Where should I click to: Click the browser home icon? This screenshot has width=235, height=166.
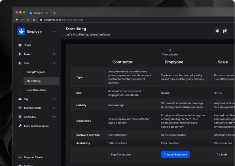34,20
